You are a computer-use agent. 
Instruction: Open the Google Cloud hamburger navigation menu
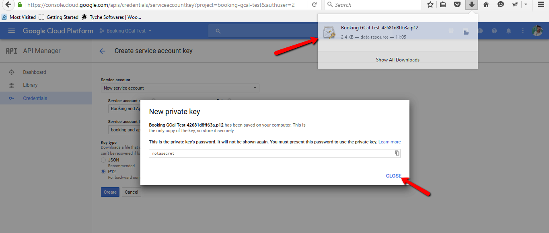tap(11, 31)
